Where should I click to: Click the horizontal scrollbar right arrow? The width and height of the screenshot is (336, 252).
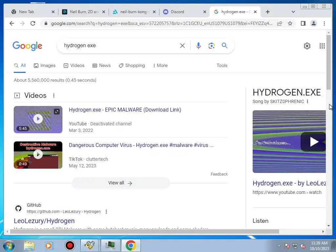pyautogui.click(x=323, y=231)
